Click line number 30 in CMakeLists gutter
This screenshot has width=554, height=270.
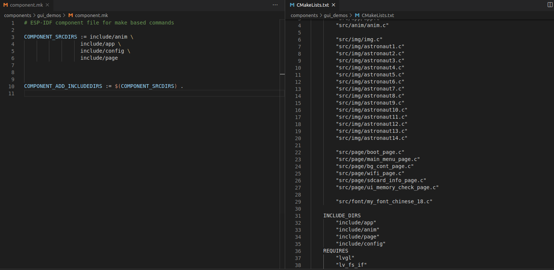[298, 209]
